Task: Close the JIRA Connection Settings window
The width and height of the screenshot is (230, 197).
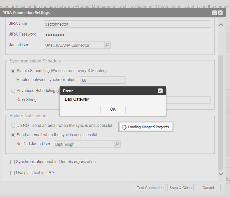Action: pyautogui.click(x=220, y=13)
